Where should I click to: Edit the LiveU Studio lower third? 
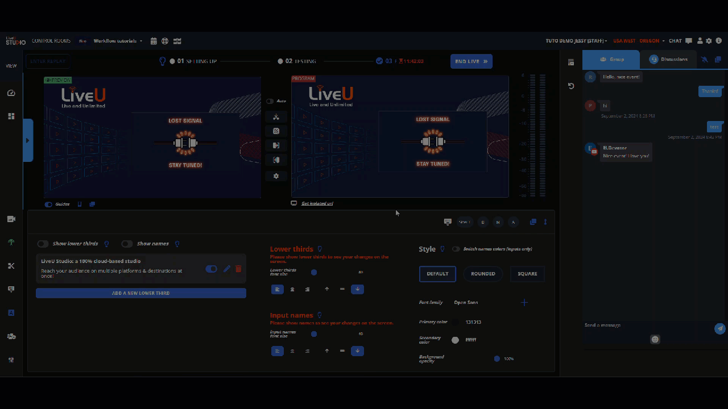point(227,269)
